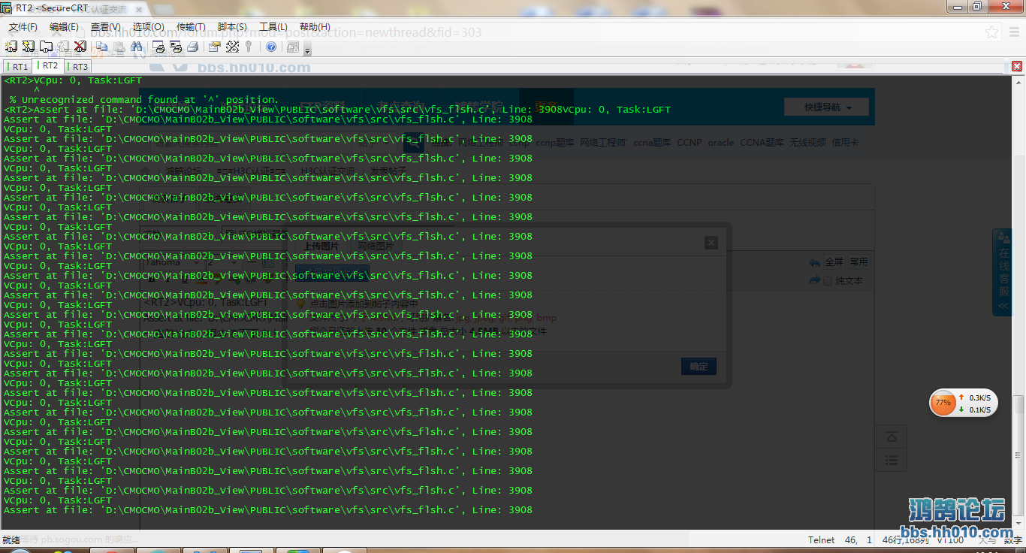This screenshot has height=553, width=1026.
Task: Click the Print Screen toolbar icon
Action: click(x=158, y=47)
